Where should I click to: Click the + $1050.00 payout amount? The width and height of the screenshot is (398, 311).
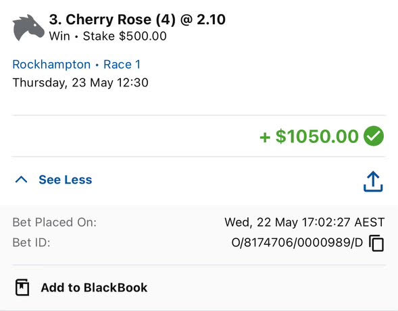[309, 136]
